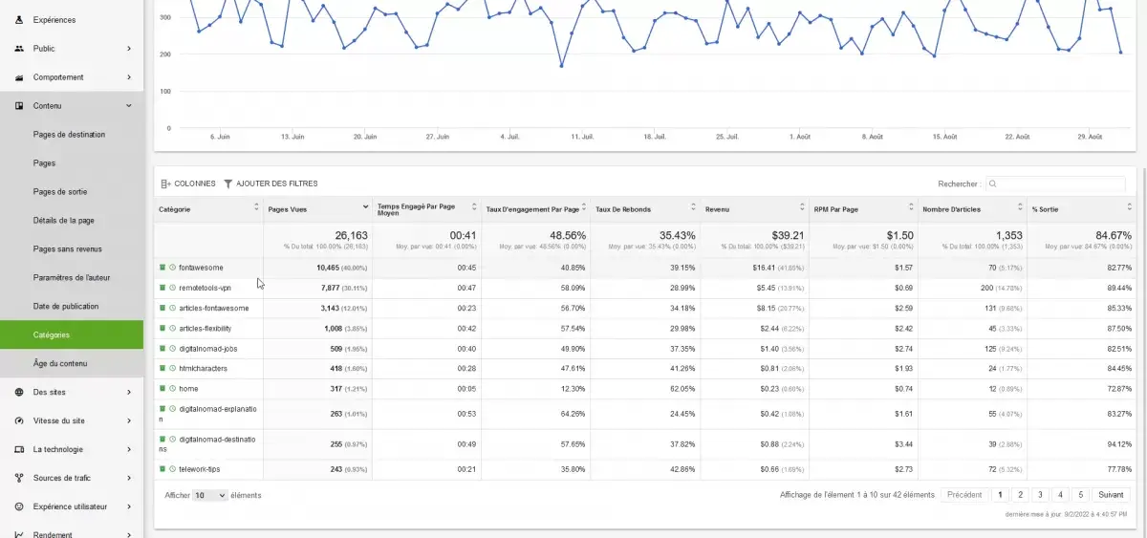Open the Afficher 10 éléments dropdown

(209, 495)
